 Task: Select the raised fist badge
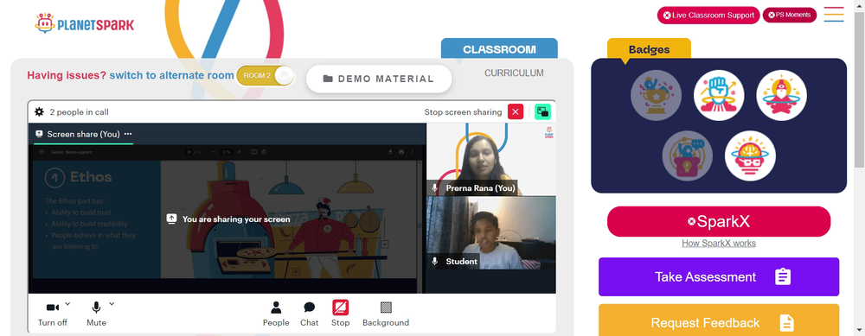(x=719, y=95)
